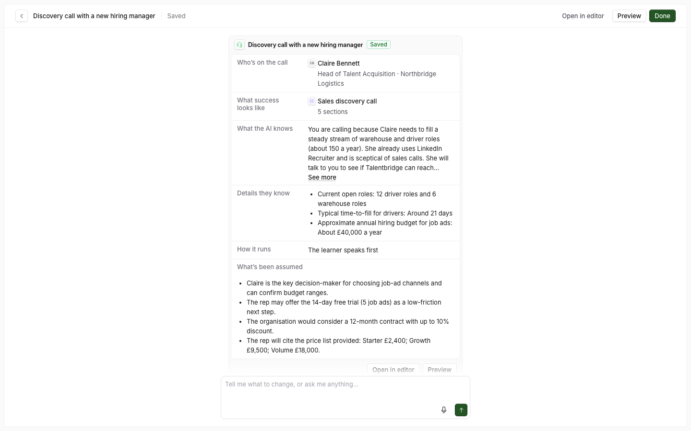
Task: Click Open in editor below the card
Action: click(393, 370)
